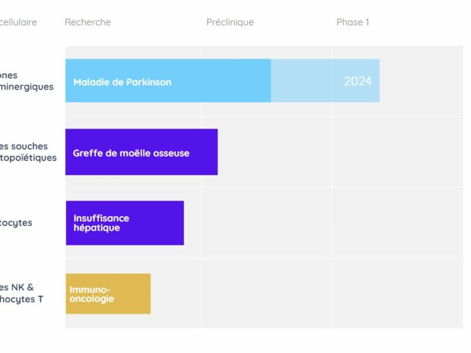The width and height of the screenshot is (471, 353).
Task: Click the 'tocytes' row label
Action: [16, 223]
